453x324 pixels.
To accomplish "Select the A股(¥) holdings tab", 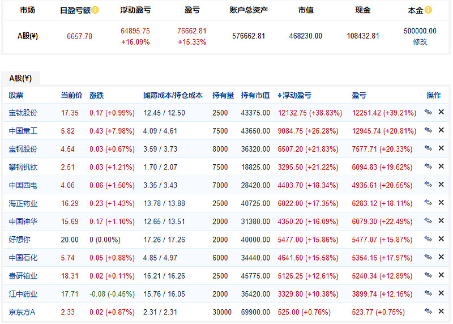I will (20, 78).
